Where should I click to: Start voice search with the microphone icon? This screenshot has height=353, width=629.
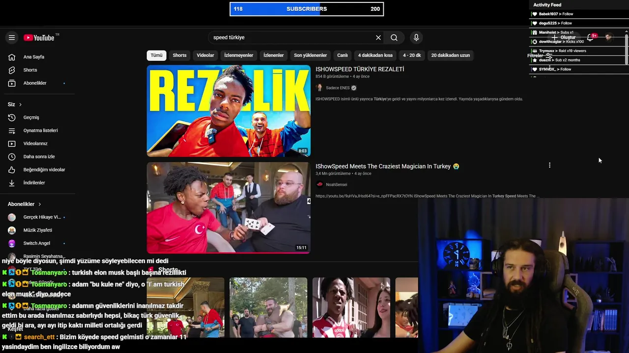click(x=416, y=38)
